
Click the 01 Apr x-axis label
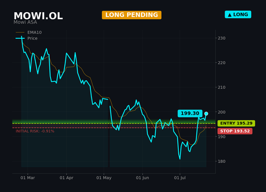[x=66, y=178]
